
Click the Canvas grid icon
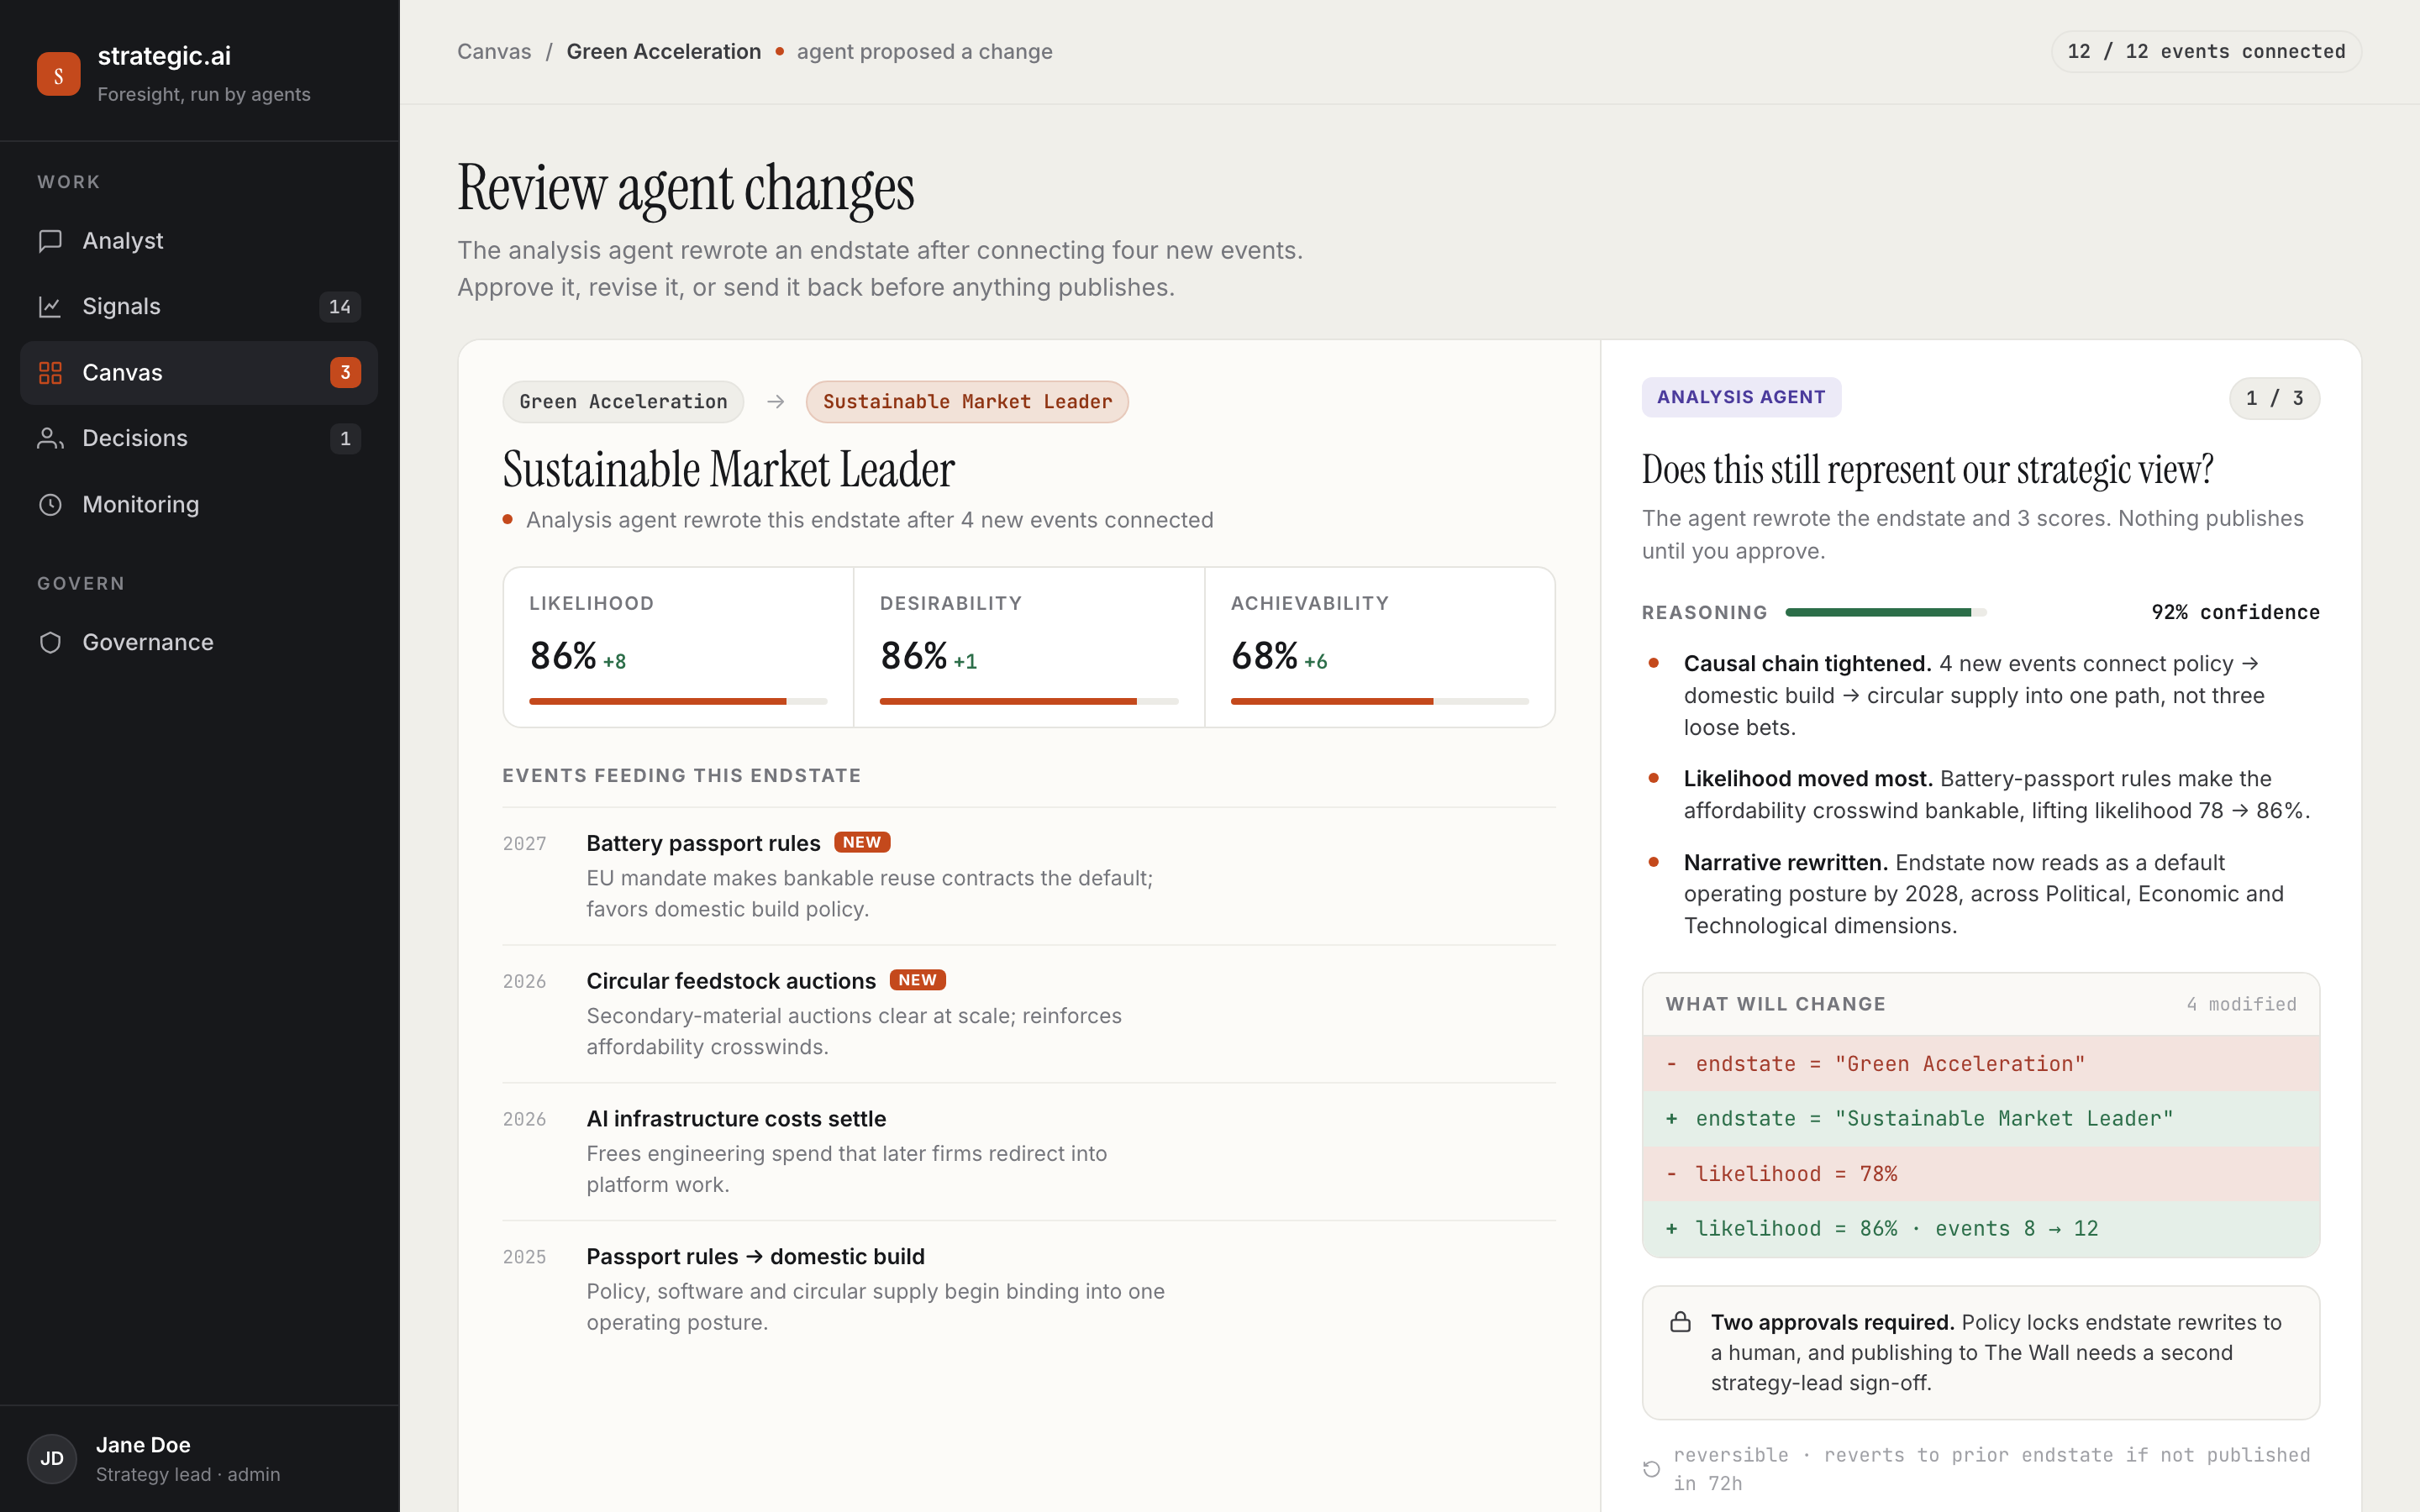pos(50,373)
